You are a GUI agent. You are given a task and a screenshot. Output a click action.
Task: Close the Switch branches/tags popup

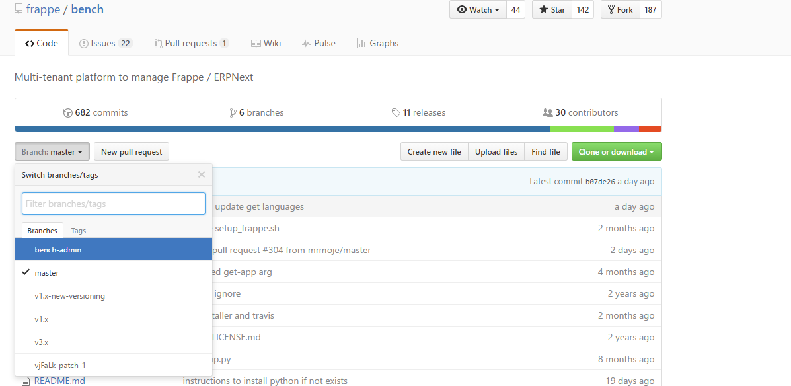[202, 174]
